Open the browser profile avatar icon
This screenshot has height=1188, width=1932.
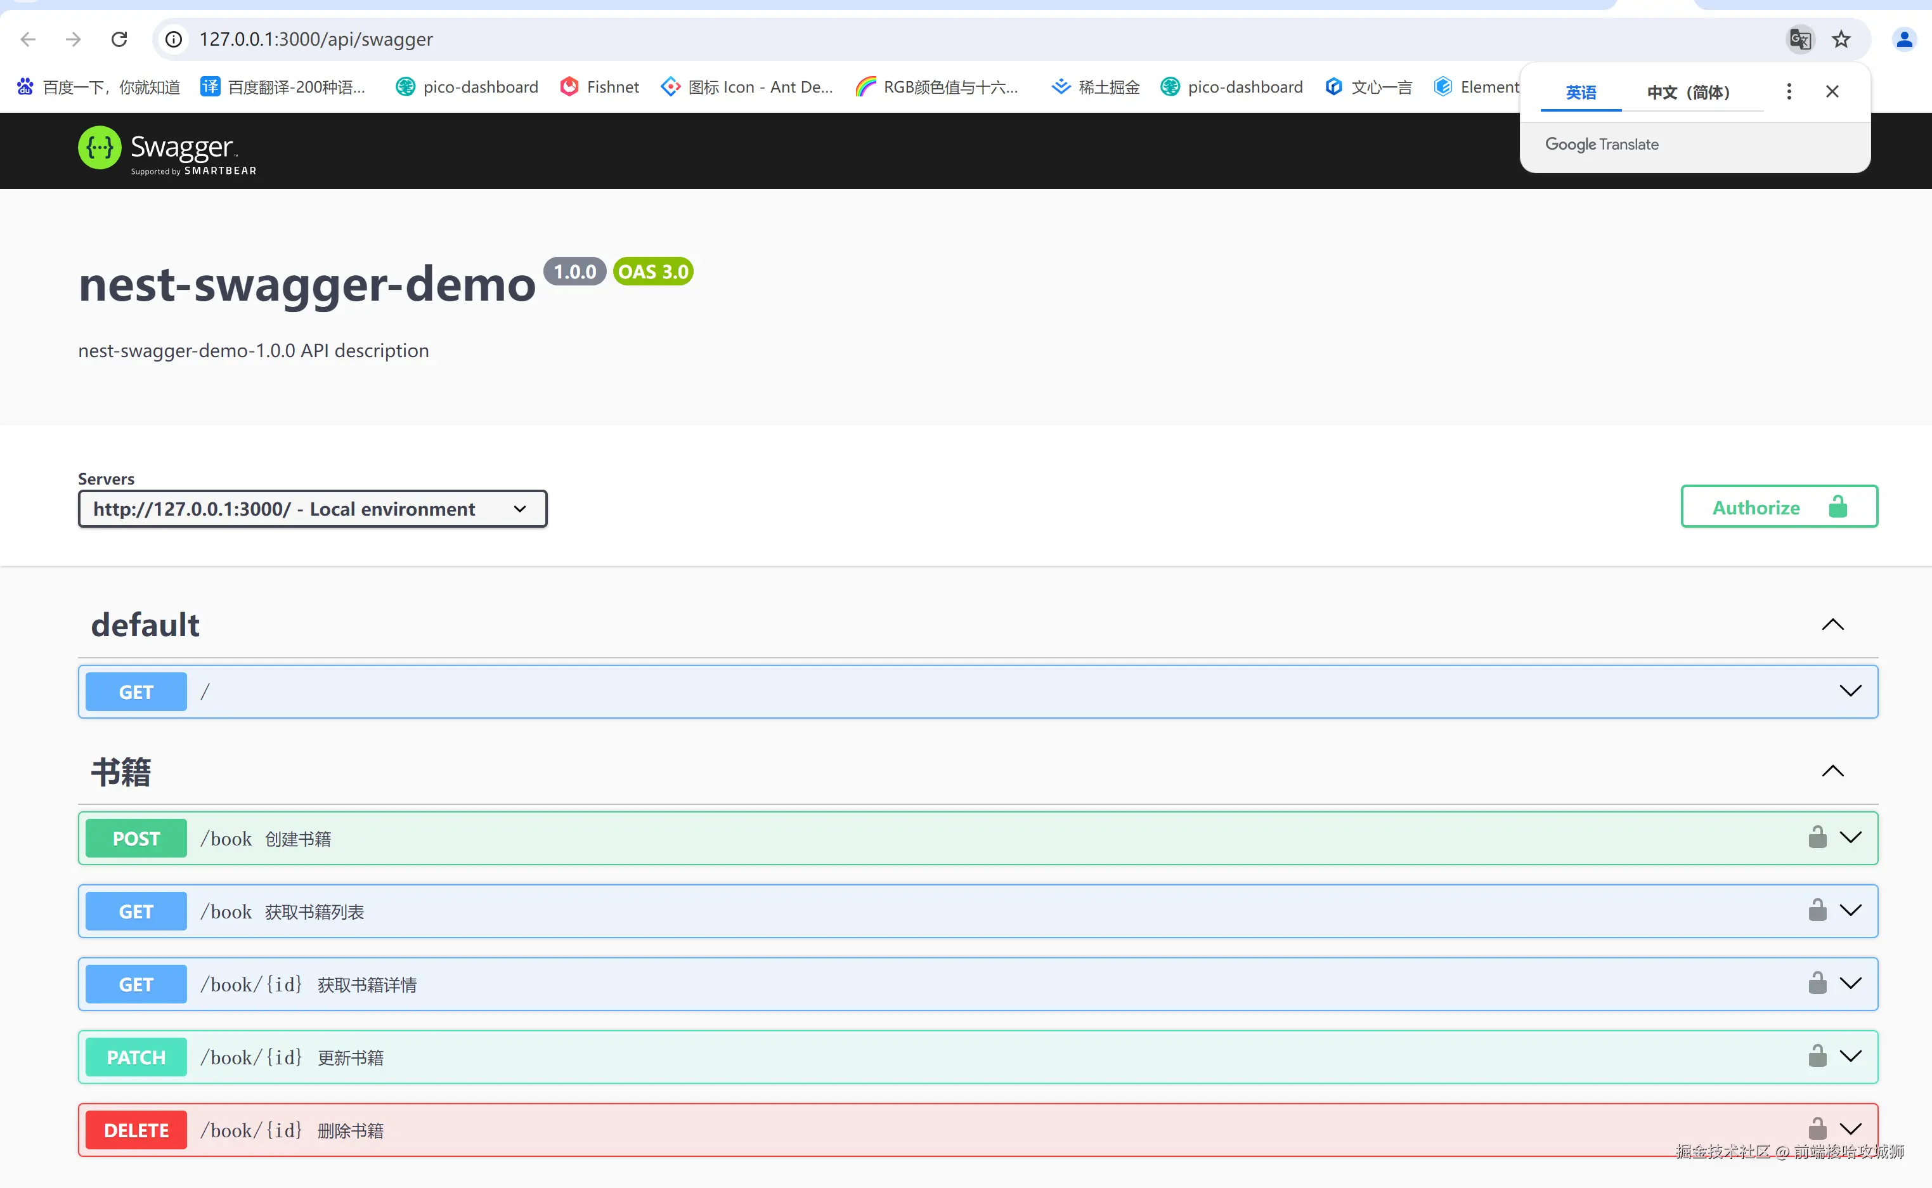click(x=1903, y=39)
